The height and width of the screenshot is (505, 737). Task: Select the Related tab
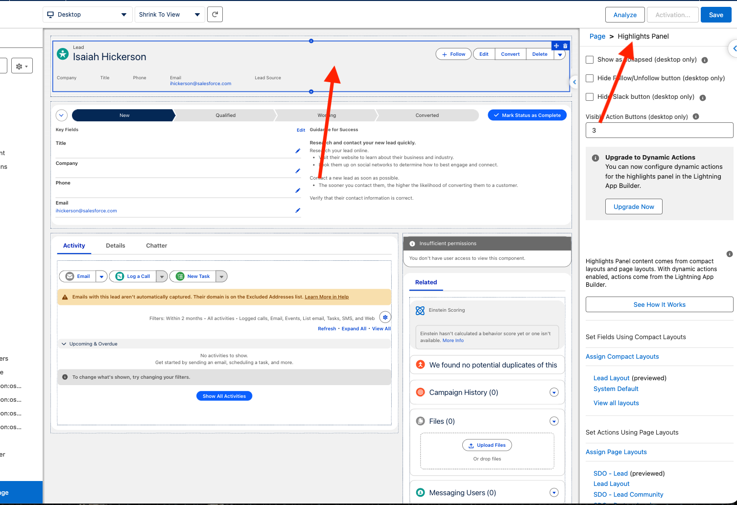pyautogui.click(x=426, y=282)
